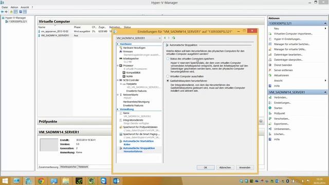
Task: Click Einstellungen... in VM actions
Action: click(282, 103)
